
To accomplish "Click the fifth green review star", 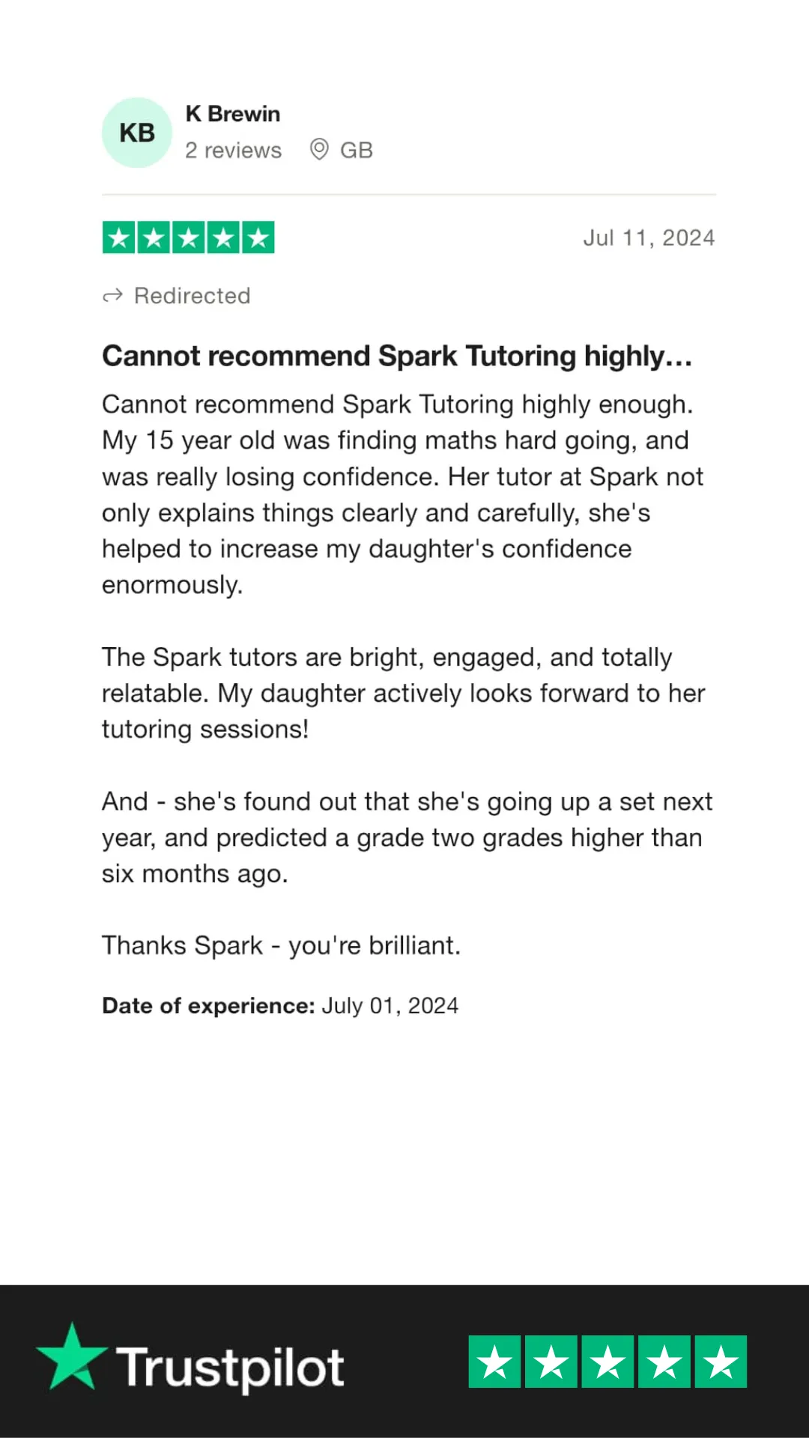I will (x=258, y=237).
